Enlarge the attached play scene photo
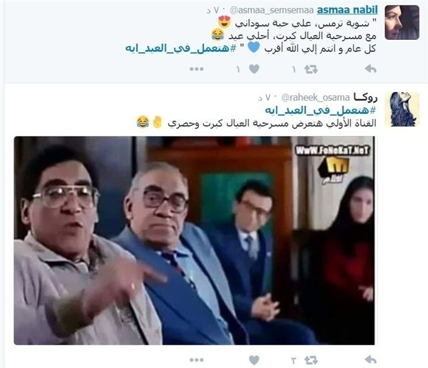The width and height of the screenshot is (428, 368). click(194, 240)
